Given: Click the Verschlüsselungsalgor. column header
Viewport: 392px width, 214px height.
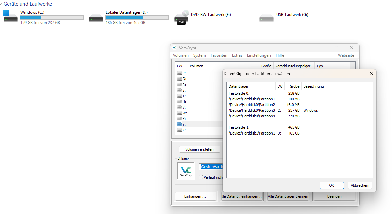Looking at the screenshot, I should [x=294, y=66].
